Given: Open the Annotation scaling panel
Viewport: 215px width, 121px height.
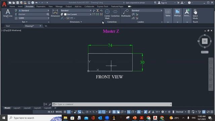Looking at the screenshot, I should (x=187, y=13).
